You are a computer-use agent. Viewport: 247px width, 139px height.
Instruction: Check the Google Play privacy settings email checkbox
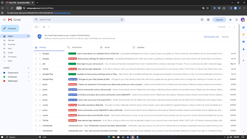pos(36,74)
